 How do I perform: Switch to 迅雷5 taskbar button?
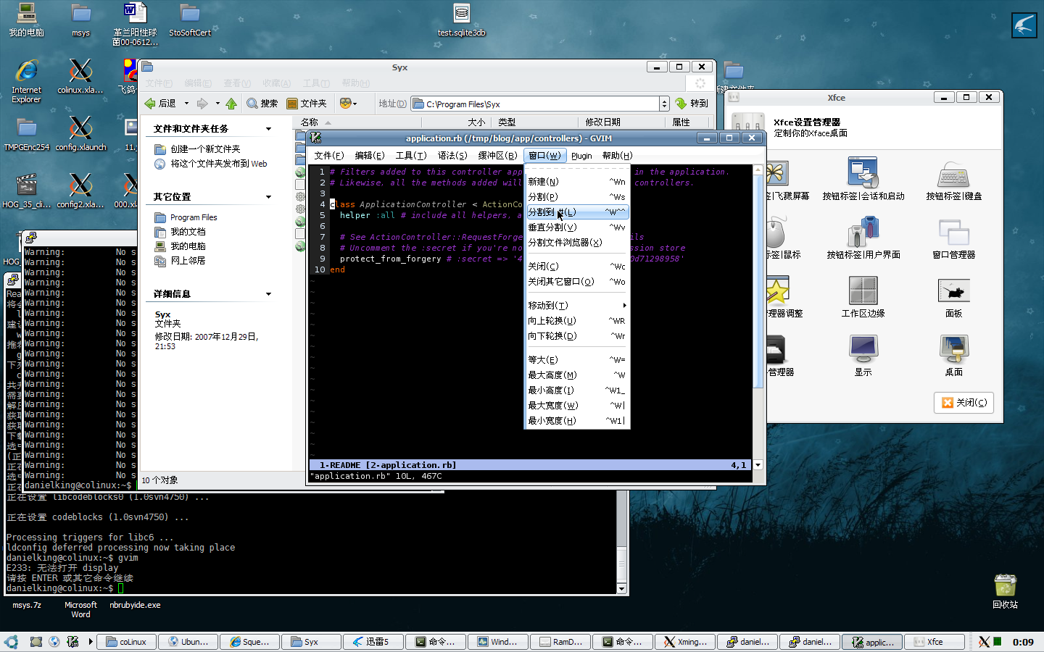point(372,642)
